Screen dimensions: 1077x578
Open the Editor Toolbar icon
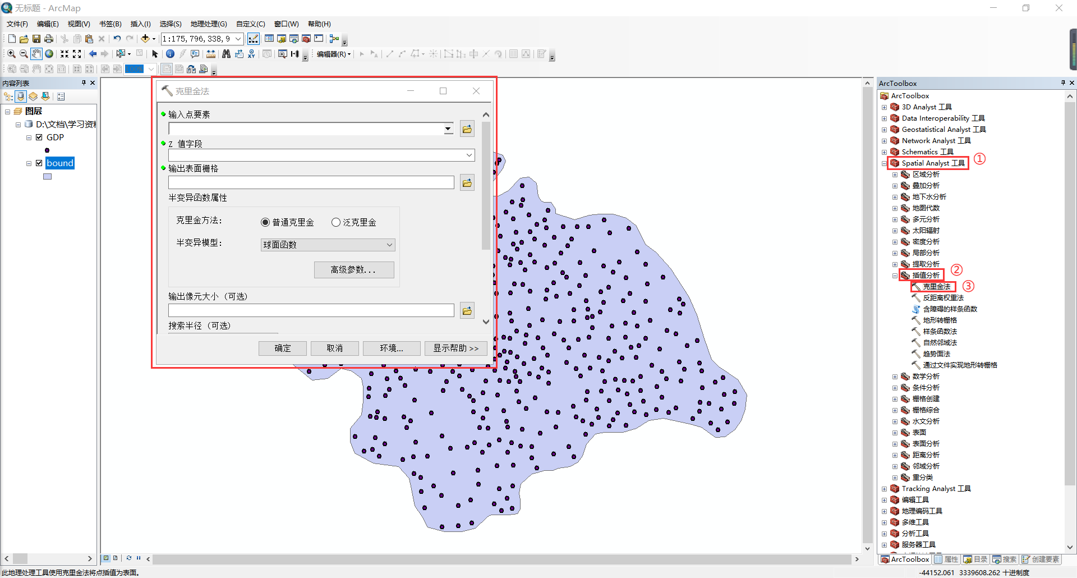[254, 39]
